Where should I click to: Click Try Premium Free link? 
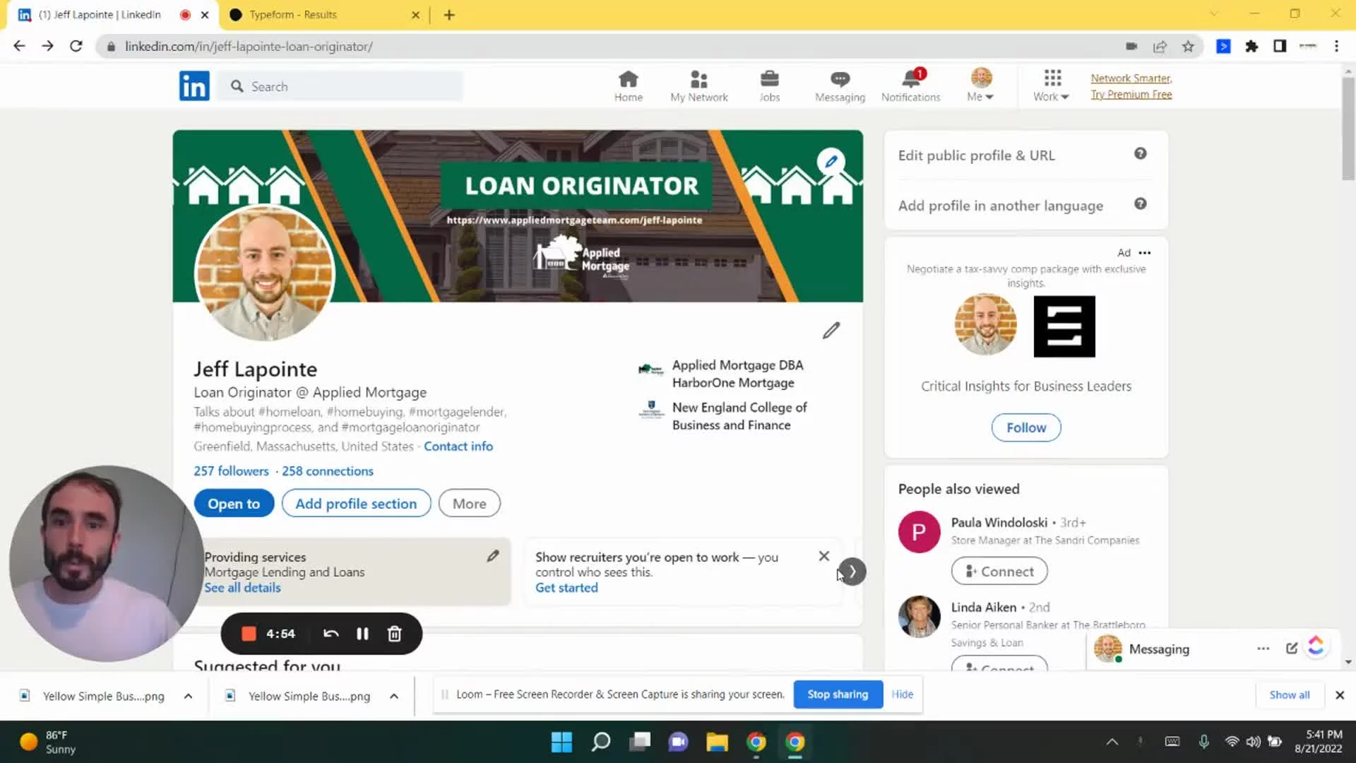pos(1131,94)
